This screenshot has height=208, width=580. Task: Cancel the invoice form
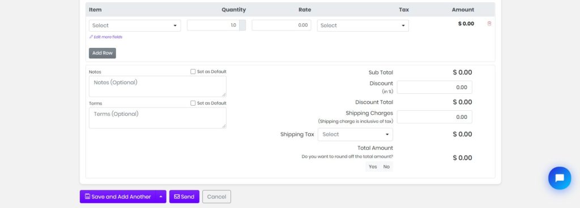click(x=217, y=197)
